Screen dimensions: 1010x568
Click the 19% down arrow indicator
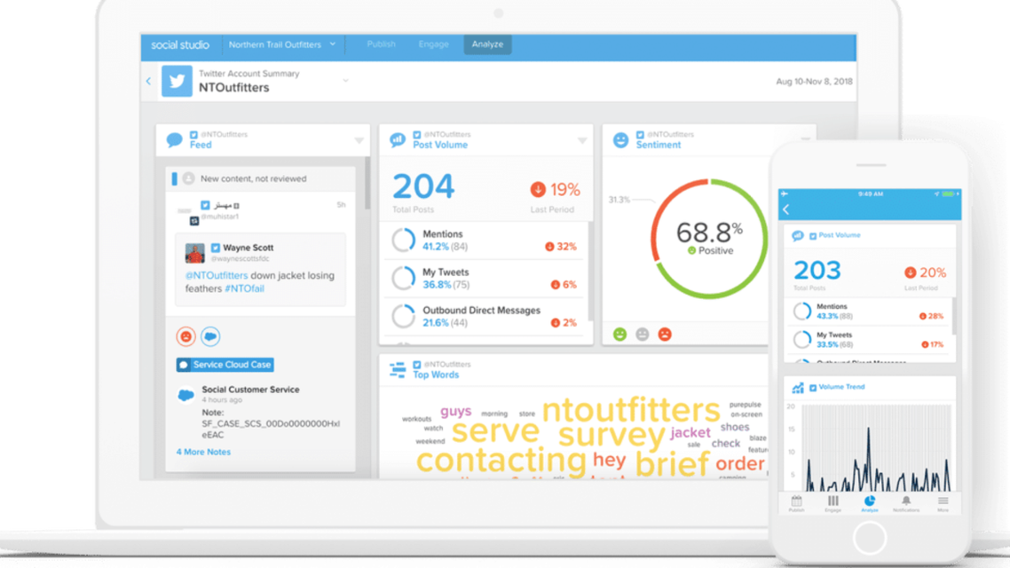538,189
